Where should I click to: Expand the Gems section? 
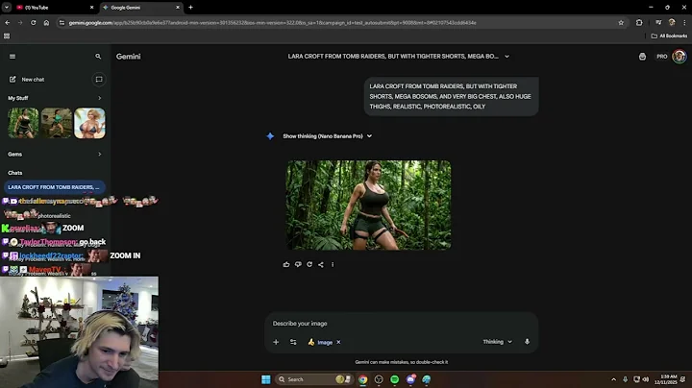(99, 154)
